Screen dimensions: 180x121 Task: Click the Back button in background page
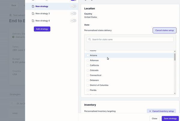coord(14,5)
